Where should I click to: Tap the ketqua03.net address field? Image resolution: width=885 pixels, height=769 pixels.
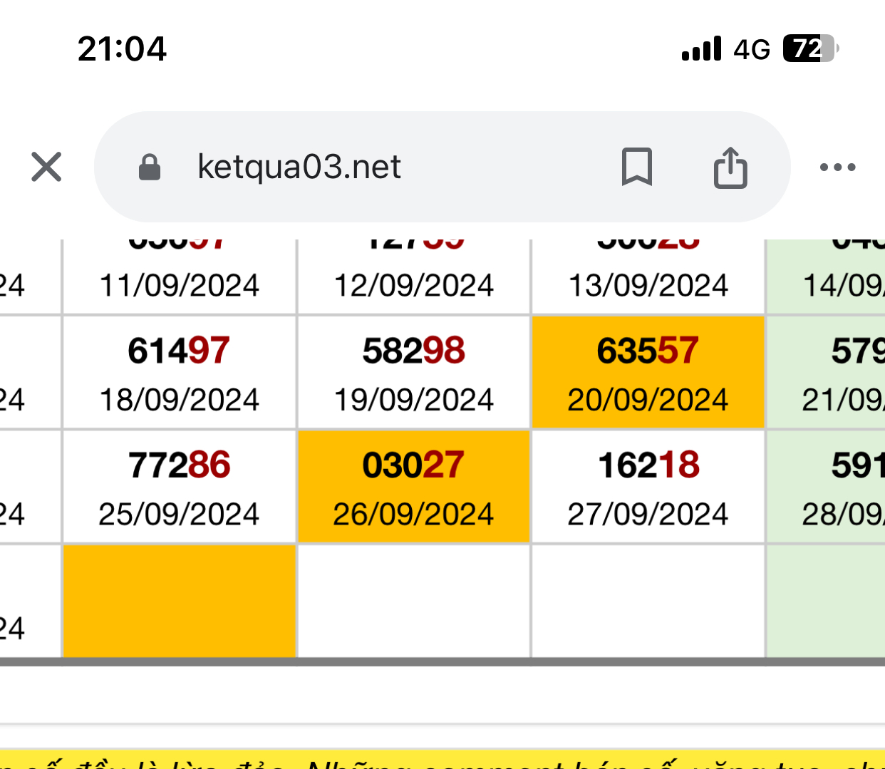tap(299, 167)
